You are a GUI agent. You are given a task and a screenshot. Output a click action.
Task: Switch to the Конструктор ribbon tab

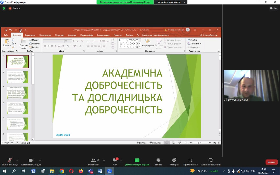pos(45,35)
